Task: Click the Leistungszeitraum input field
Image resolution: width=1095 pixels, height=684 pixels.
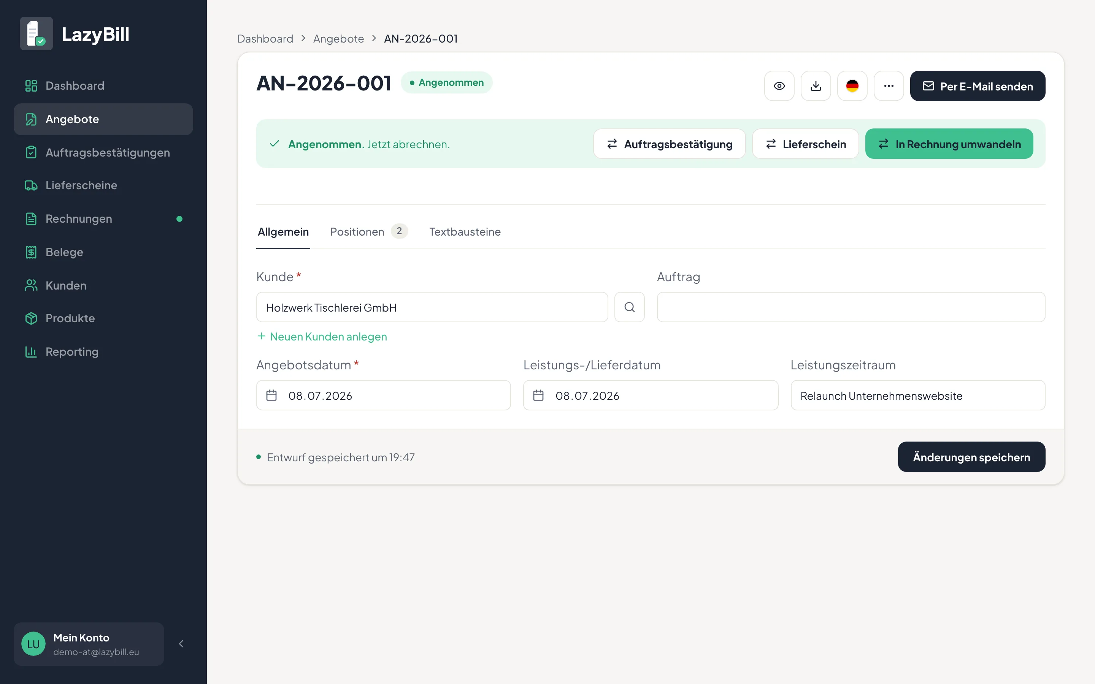Action: coord(918,396)
